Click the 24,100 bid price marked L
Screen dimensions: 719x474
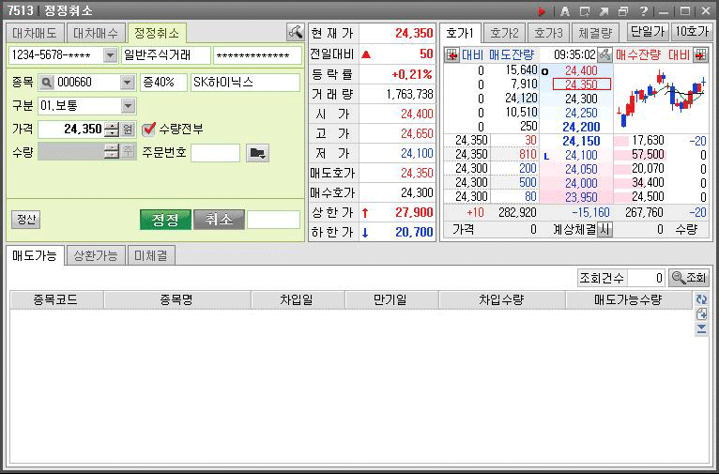coord(581,155)
